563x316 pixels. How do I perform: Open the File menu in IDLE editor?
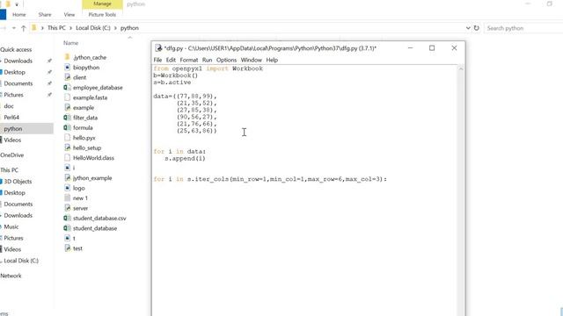pyautogui.click(x=157, y=60)
